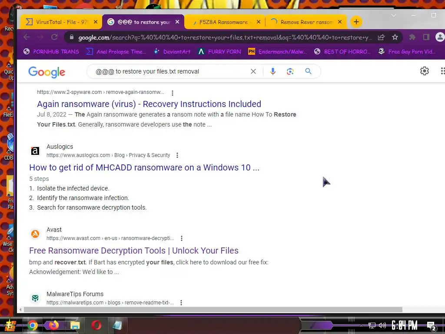This screenshot has width=445, height=334.
Task: Select 'Isolate the infected device.' step
Action: click(73, 188)
